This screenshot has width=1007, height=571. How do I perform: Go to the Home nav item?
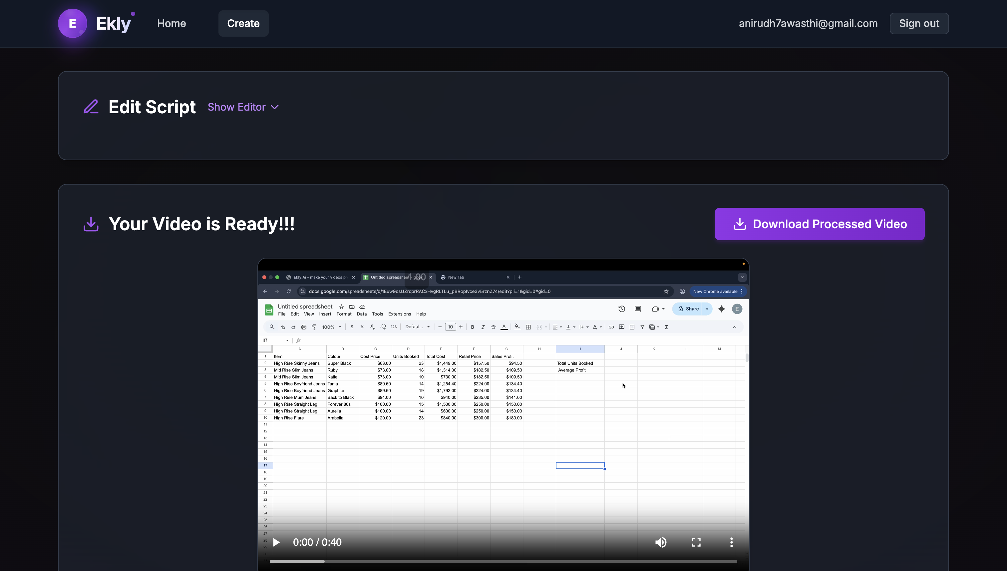point(171,23)
